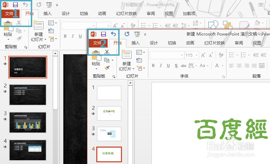Toggle text Shadow S in front window
Image resolution: width=270 pixels, height=164 pixels.
coord(176,66)
